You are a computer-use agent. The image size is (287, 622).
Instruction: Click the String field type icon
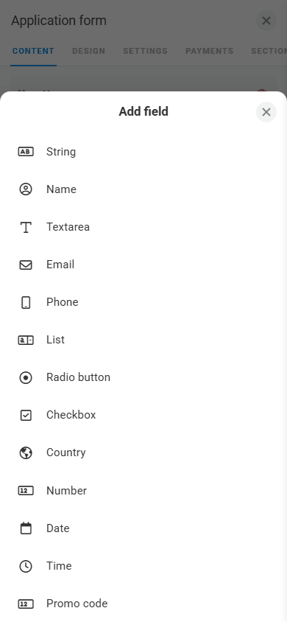click(x=26, y=152)
